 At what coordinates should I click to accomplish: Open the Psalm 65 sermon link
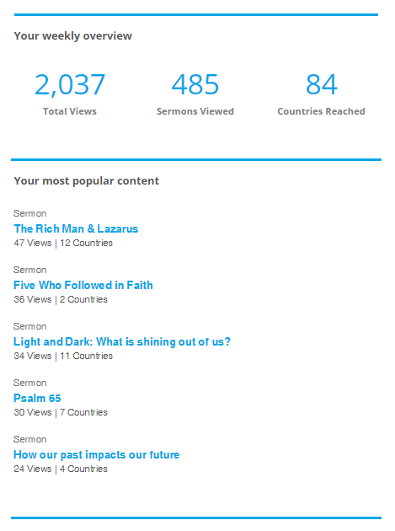37,398
